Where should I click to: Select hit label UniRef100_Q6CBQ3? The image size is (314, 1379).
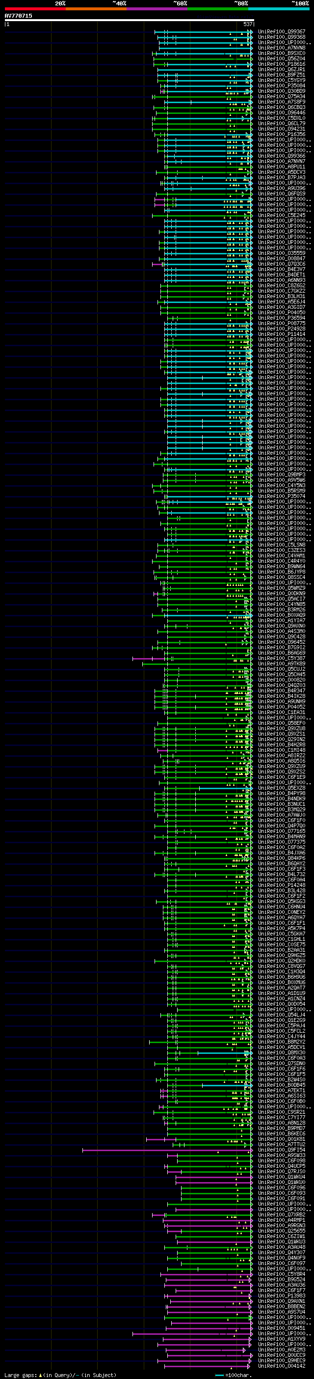[281, 108]
